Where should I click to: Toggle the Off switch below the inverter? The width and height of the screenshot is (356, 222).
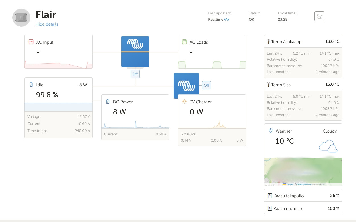coord(135,74)
